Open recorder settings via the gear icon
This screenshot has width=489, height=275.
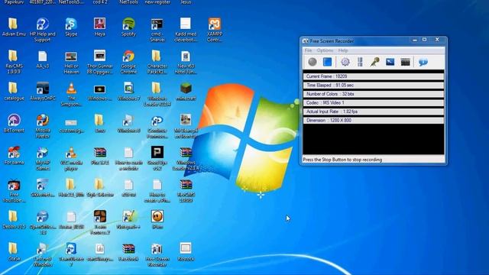pyautogui.click(x=345, y=62)
